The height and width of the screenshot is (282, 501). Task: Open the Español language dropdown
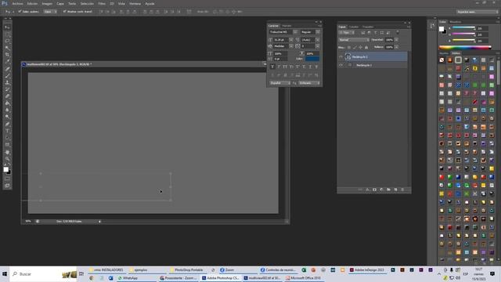280,83
